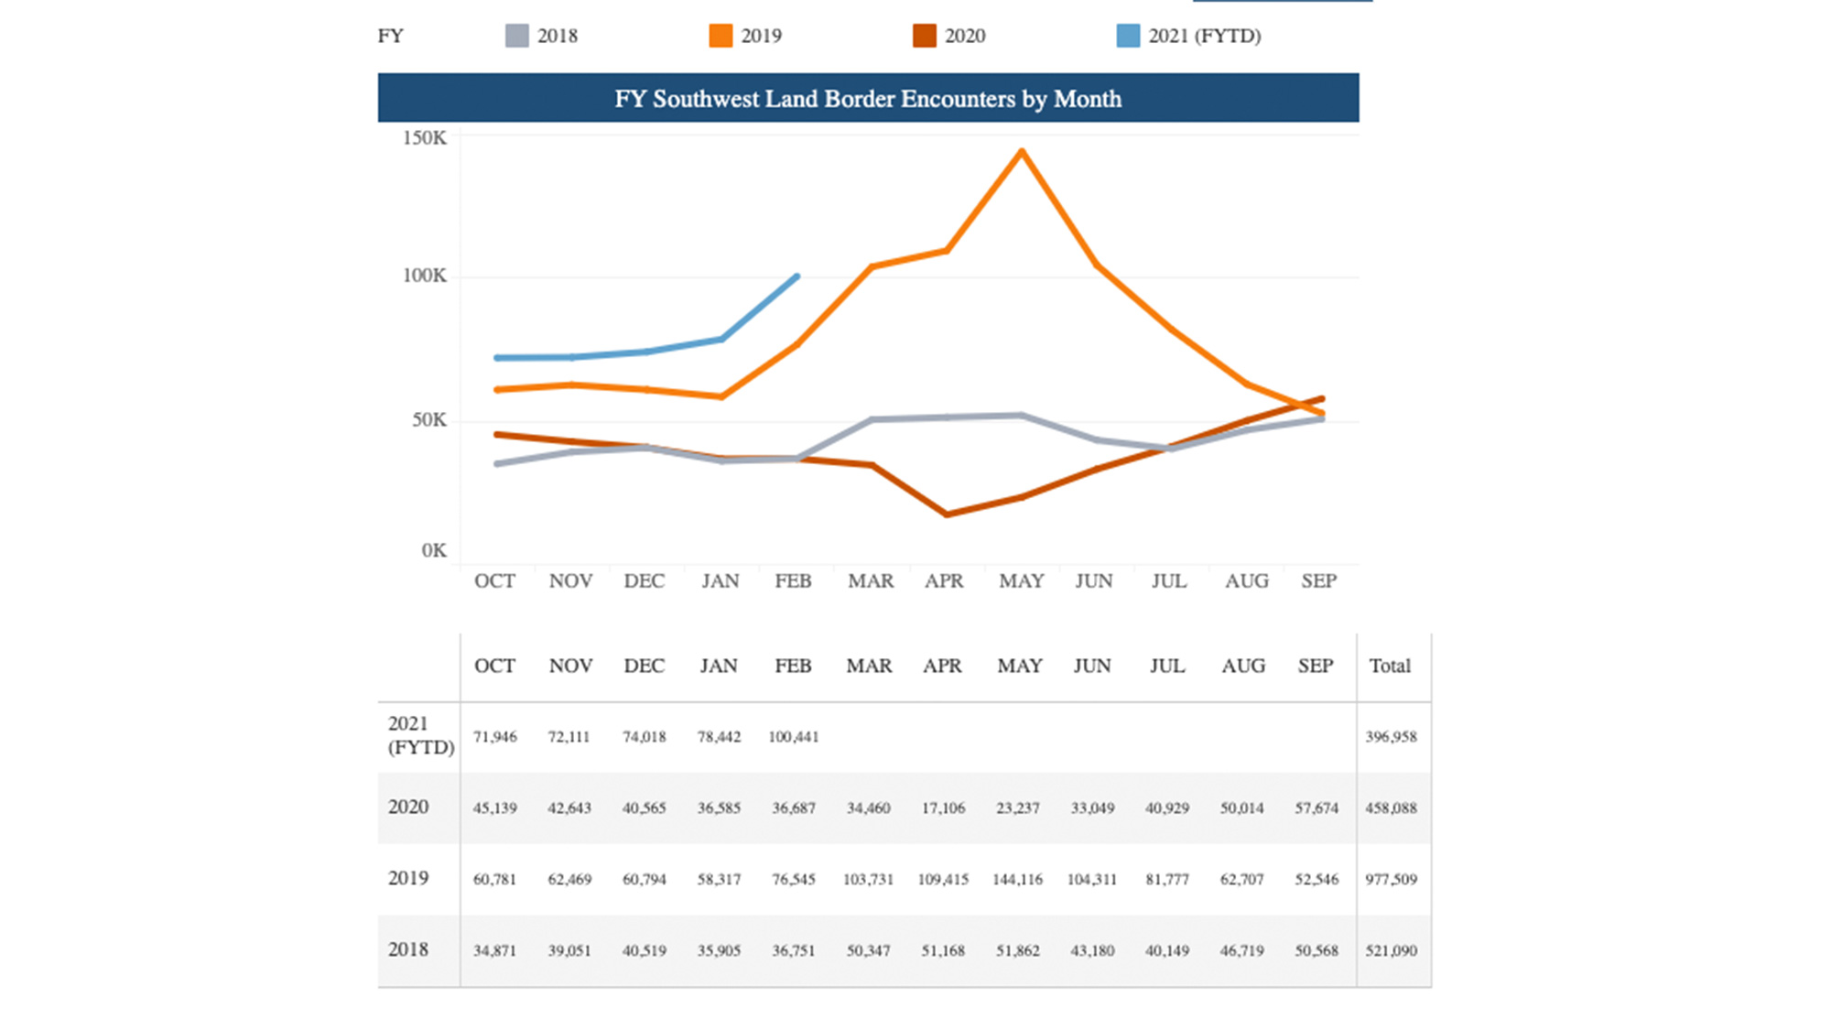Screen dimensions: 1831x1029
Task: Select the 2019 table row label
Action: [408, 878]
